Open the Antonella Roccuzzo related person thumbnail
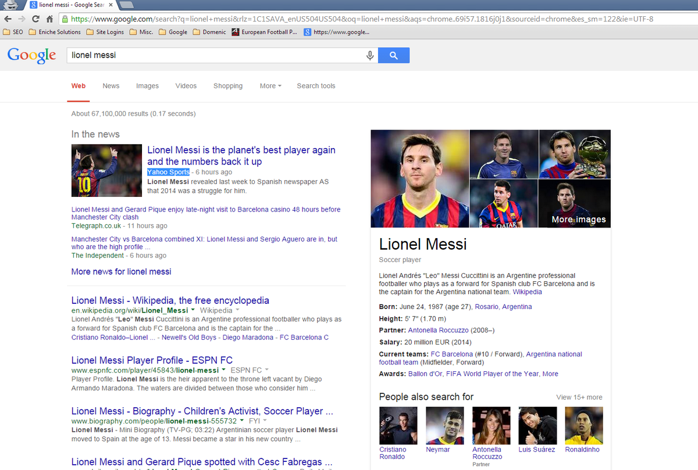The width and height of the screenshot is (698, 470). pos(492,426)
